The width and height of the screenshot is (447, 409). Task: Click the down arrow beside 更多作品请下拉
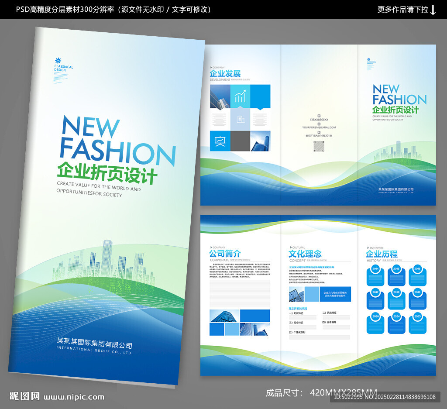tap(433, 10)
